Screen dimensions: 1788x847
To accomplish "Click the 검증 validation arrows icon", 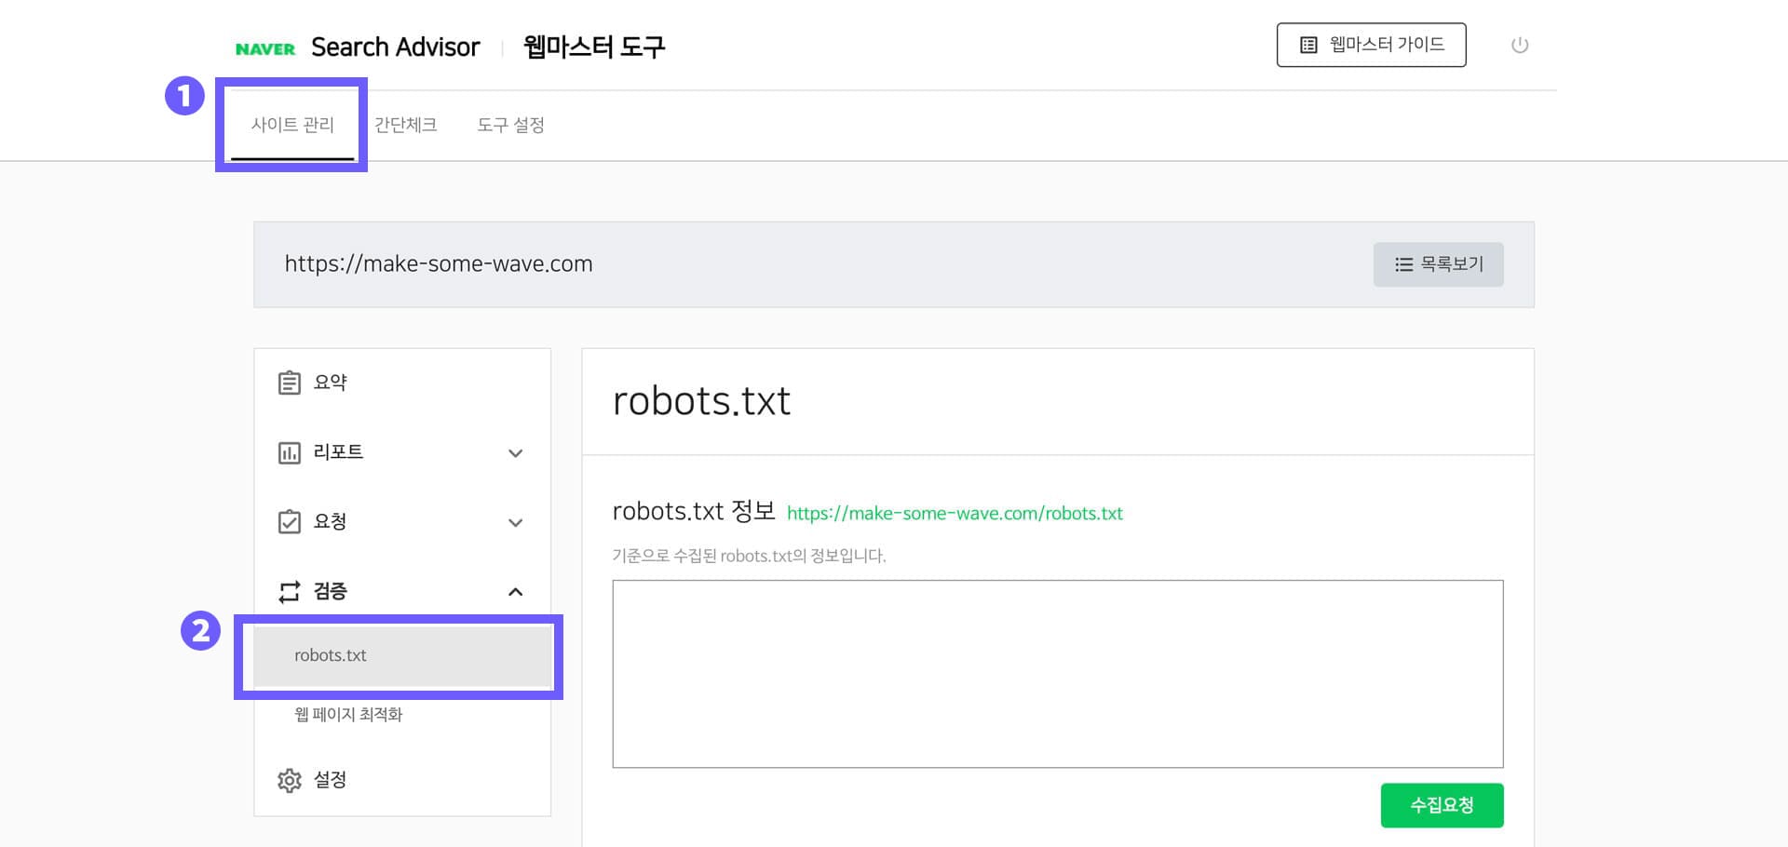I will coord(290,592).
